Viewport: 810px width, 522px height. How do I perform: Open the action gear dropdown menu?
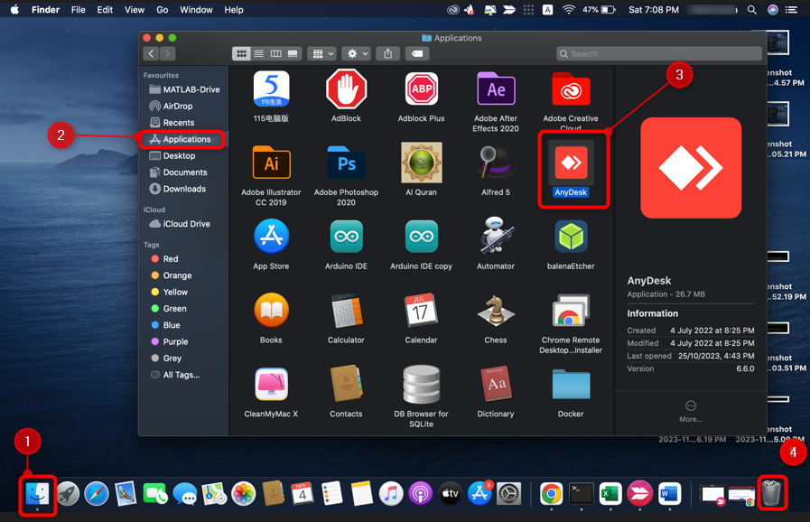tap(358, 54)
